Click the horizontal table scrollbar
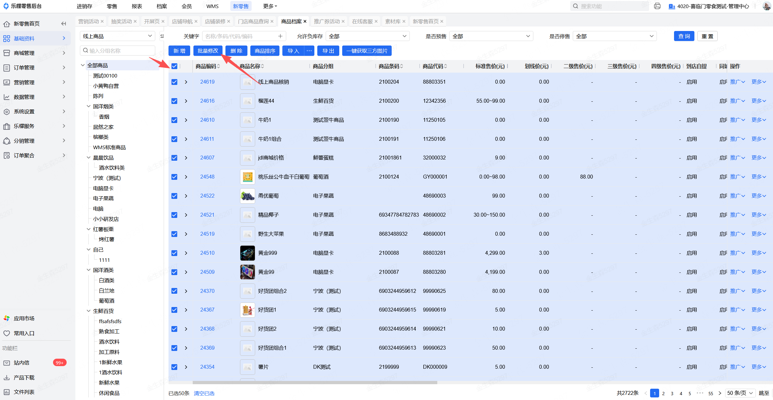This screenshot has height=400, width=773. (x=314, y=383)
